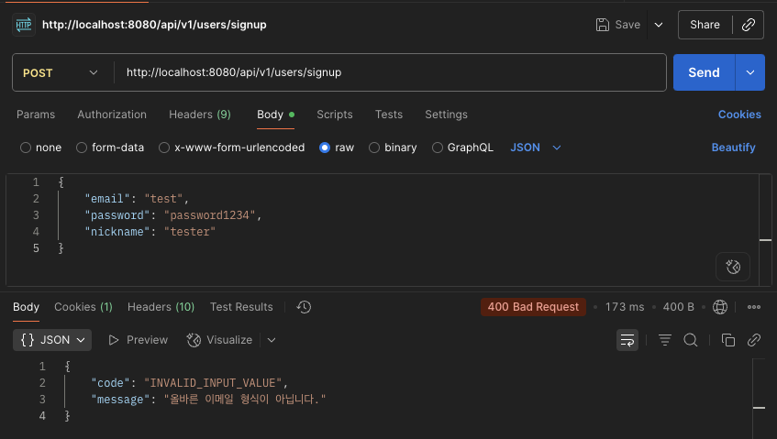The height and width of the screenshot is (439, 777).
Task: Copy the response body icon
Action: 728,340
